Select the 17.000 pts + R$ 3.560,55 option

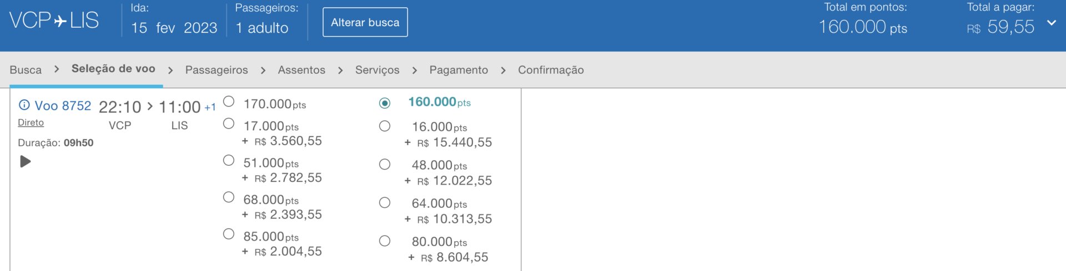tap(229, 124)
